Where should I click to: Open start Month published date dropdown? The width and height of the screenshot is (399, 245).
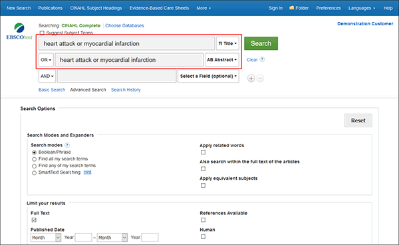click(46, 238)
